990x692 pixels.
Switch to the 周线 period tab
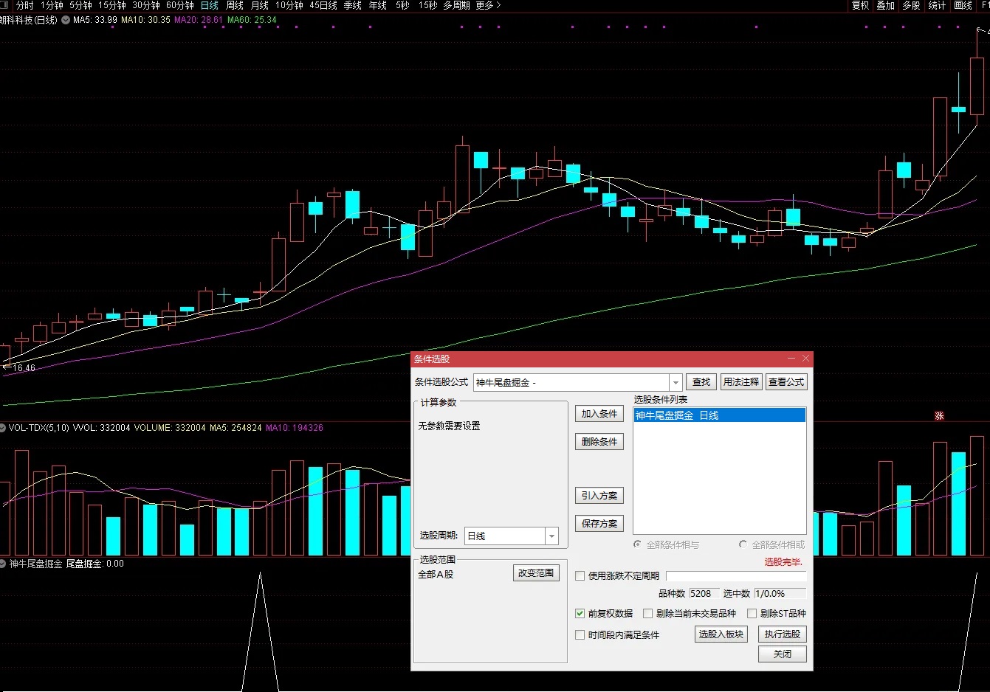tap(235, 5)
